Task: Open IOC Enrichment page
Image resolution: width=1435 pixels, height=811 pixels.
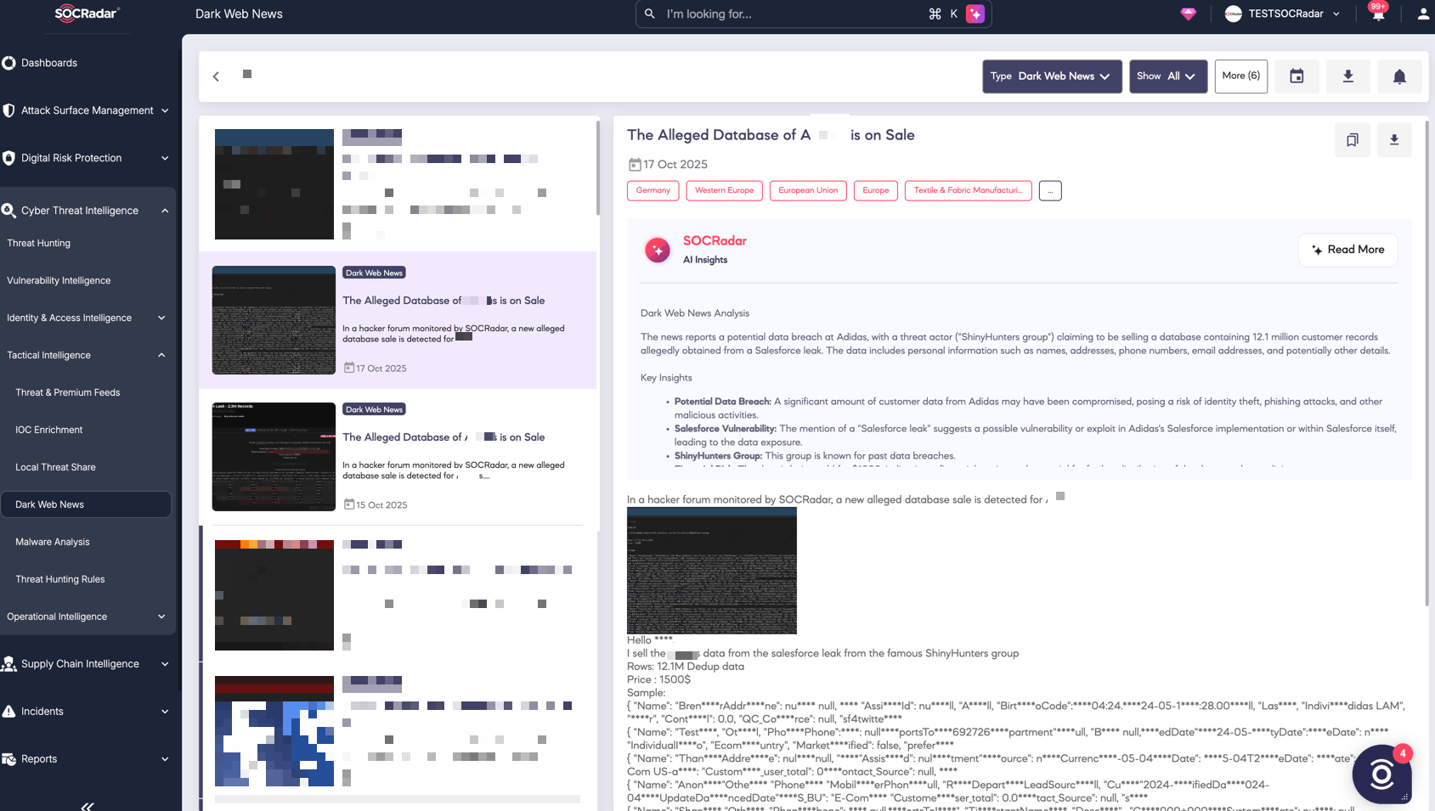Action: 48,430
